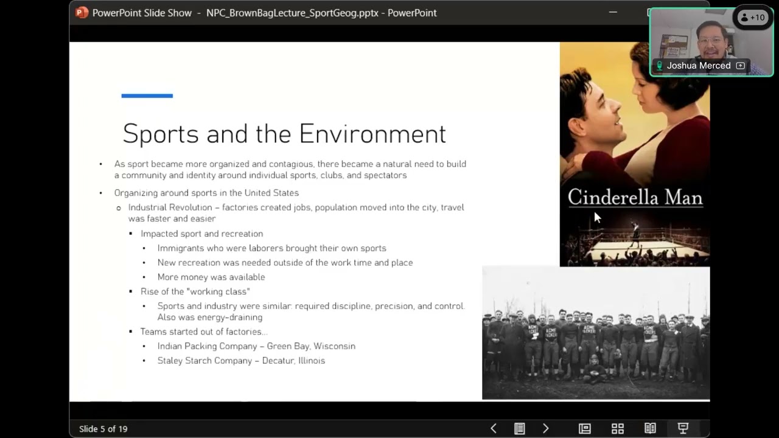
Task: Click the screen-share icon beside Joshua Merced
Action: click(741, 66)
